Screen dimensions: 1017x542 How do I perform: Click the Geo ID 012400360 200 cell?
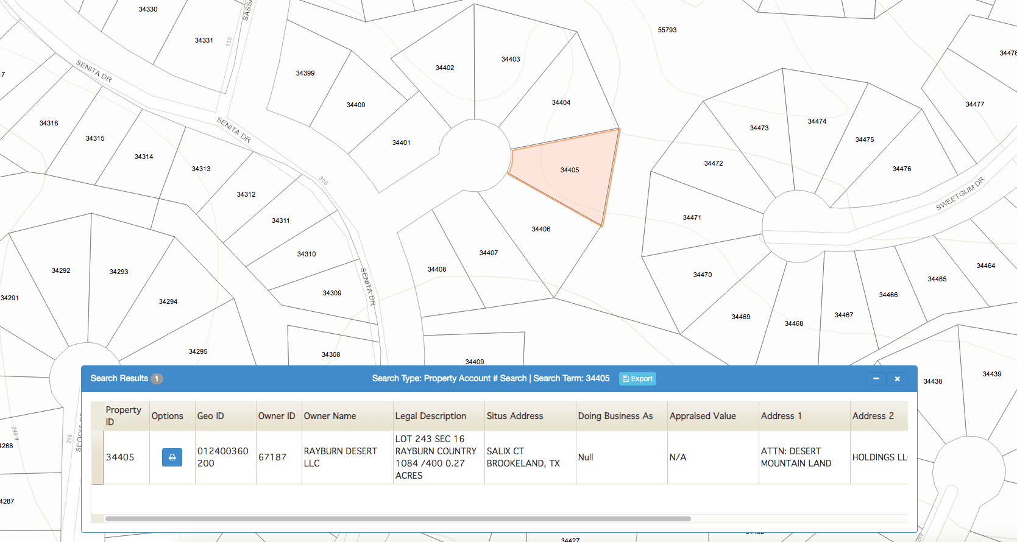pyautogui.click(x=225, y=457)
